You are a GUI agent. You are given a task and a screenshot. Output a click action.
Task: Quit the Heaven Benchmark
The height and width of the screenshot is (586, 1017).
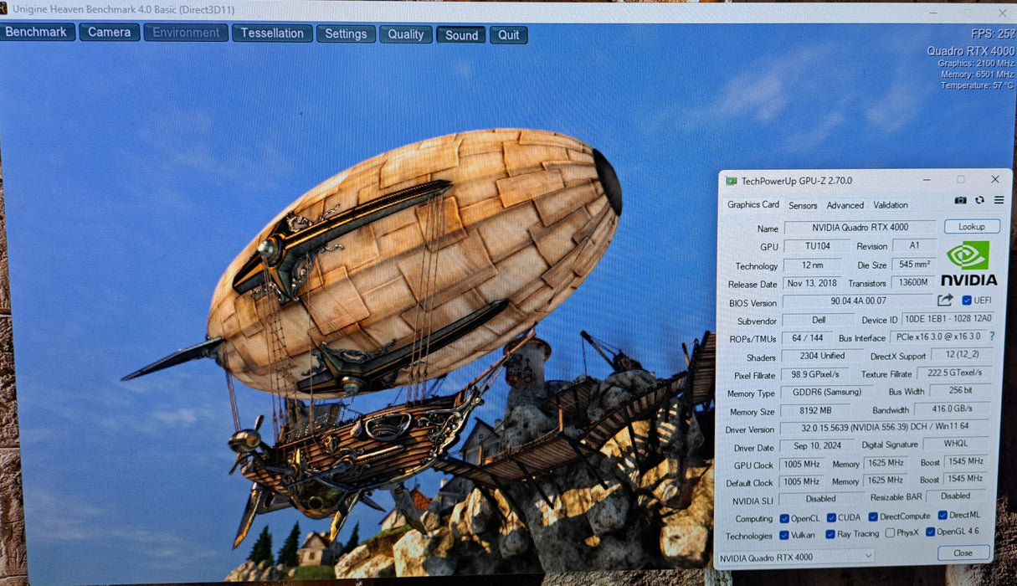(509, 35)
